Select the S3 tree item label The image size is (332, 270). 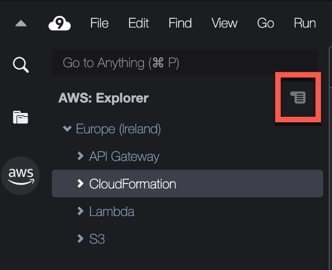pyautogui.click(x=97, y=239)
